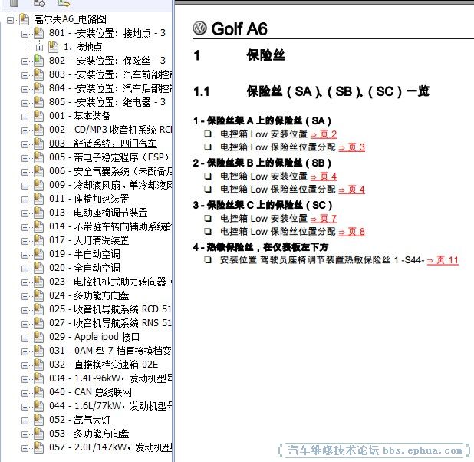The width and height of the screenshot is (474, 462).
Task: Click heading 2 - 保险丝架 B 上的保险丝 ( SB )
Action: 262,163
